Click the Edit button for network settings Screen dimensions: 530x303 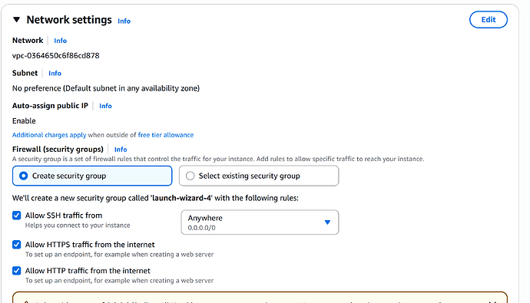pos(488,20)
